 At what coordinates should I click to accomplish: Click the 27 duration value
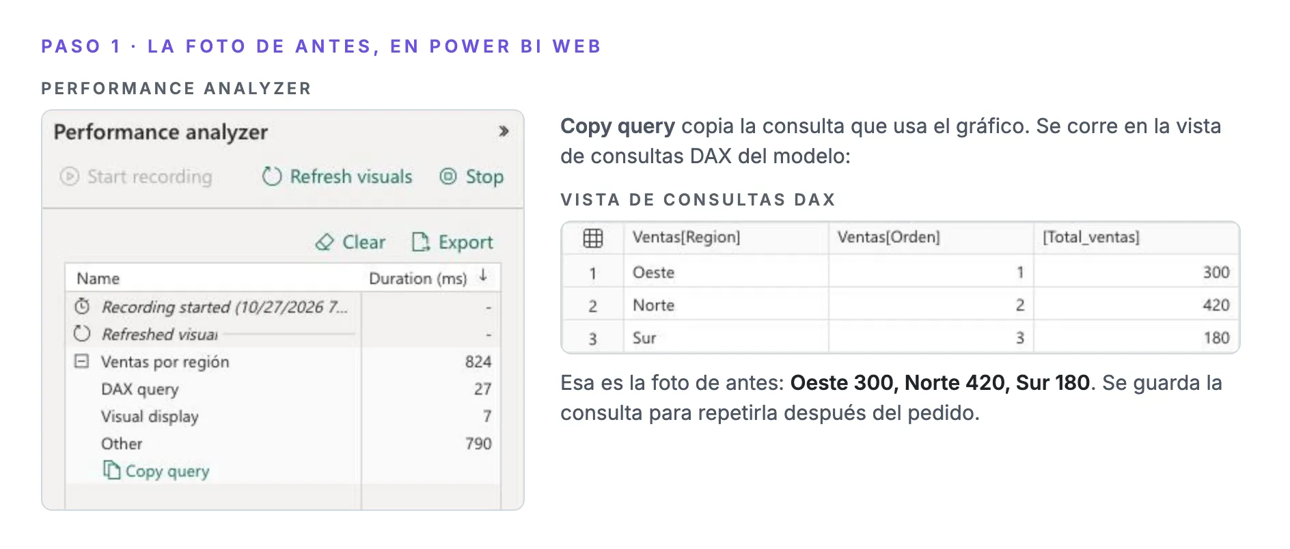coord(483,389)
